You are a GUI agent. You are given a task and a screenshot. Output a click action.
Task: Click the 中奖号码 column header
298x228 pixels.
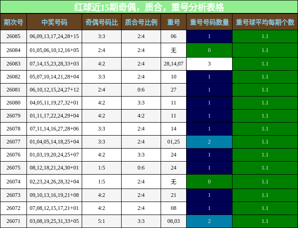point(54,22)
